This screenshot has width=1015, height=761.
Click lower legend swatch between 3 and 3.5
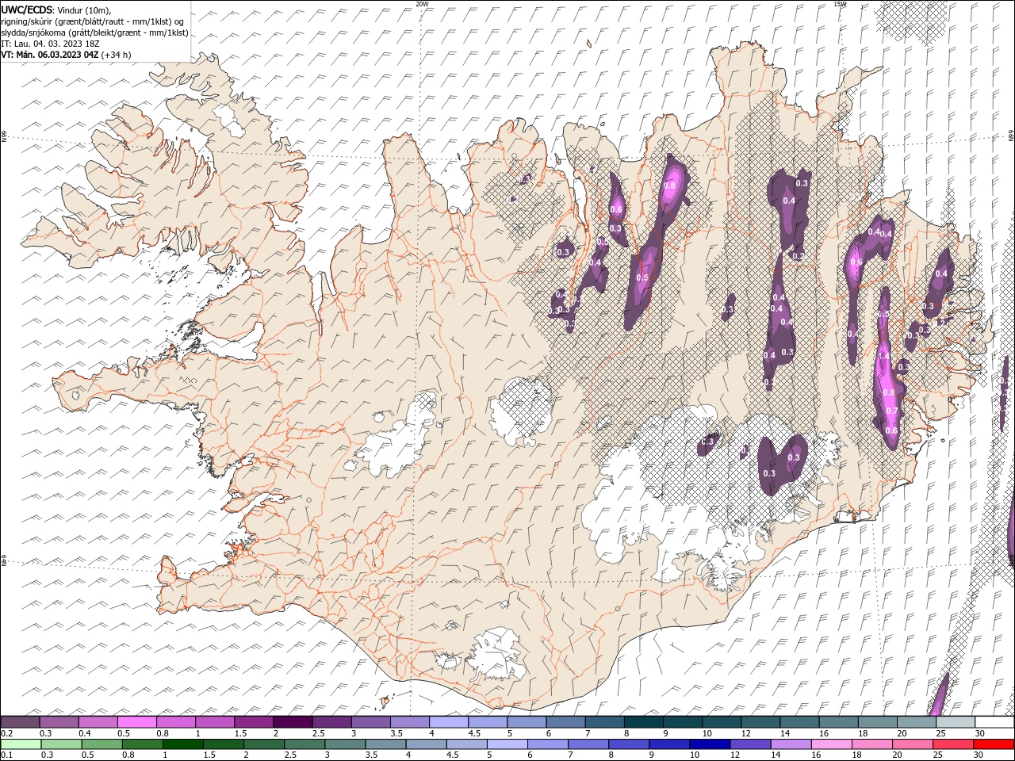[345, 744]
